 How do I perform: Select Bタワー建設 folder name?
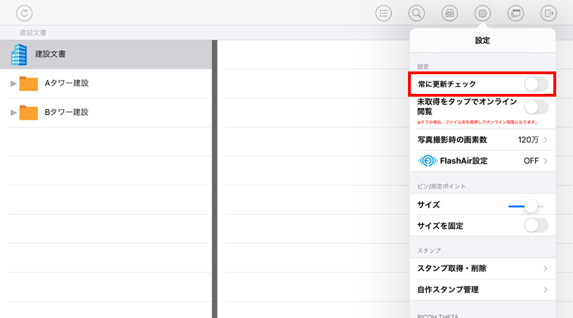tap(67, 112)
